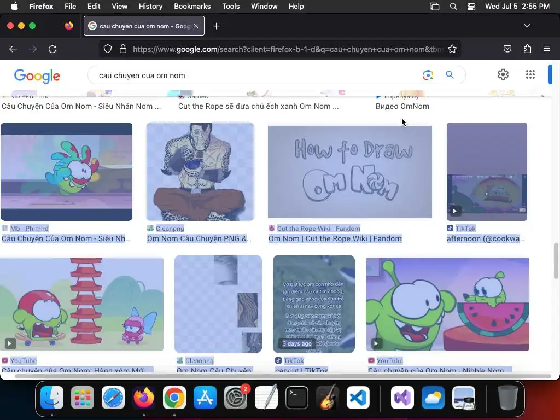
Task: Open the Edit menu
Action: tap(94, 6)
